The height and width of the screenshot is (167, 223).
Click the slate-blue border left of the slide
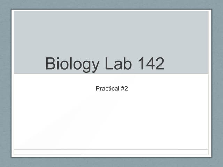[x=6, y=83]
